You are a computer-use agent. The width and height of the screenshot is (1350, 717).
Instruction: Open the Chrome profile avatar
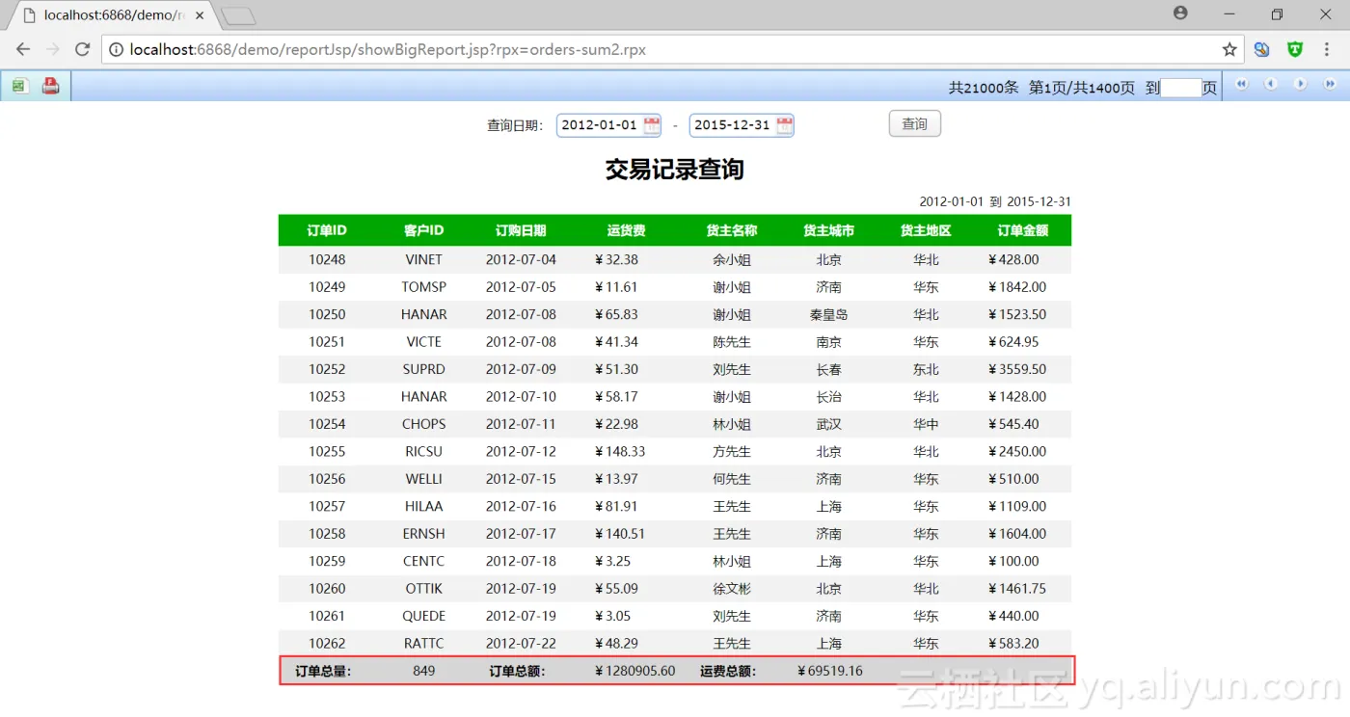[x=1180, y=13]
